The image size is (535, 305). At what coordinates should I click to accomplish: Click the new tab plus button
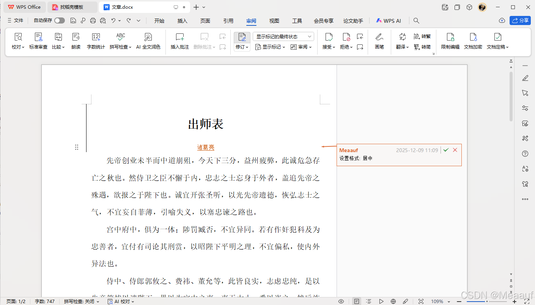click(x=196, y=7)
